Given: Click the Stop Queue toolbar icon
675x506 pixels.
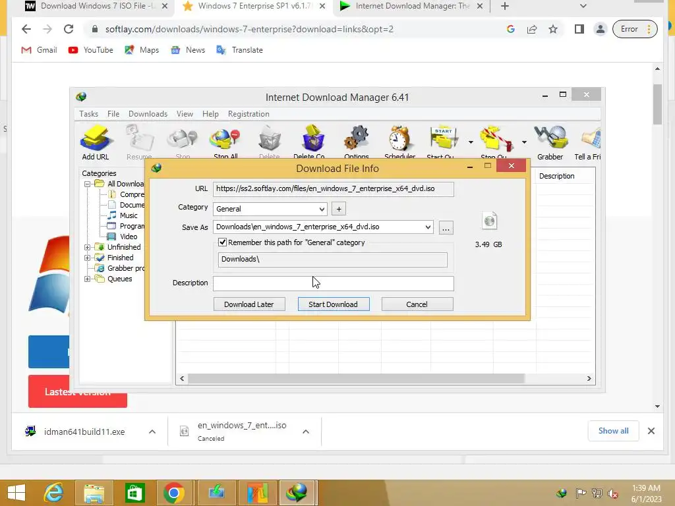Looking at the screenshot, I should pyautogui.click(x=496, y=142).
